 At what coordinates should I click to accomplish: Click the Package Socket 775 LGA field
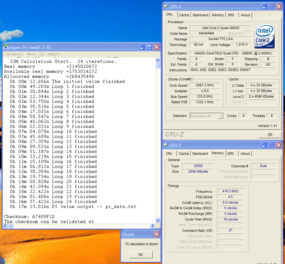click(221, 39)
